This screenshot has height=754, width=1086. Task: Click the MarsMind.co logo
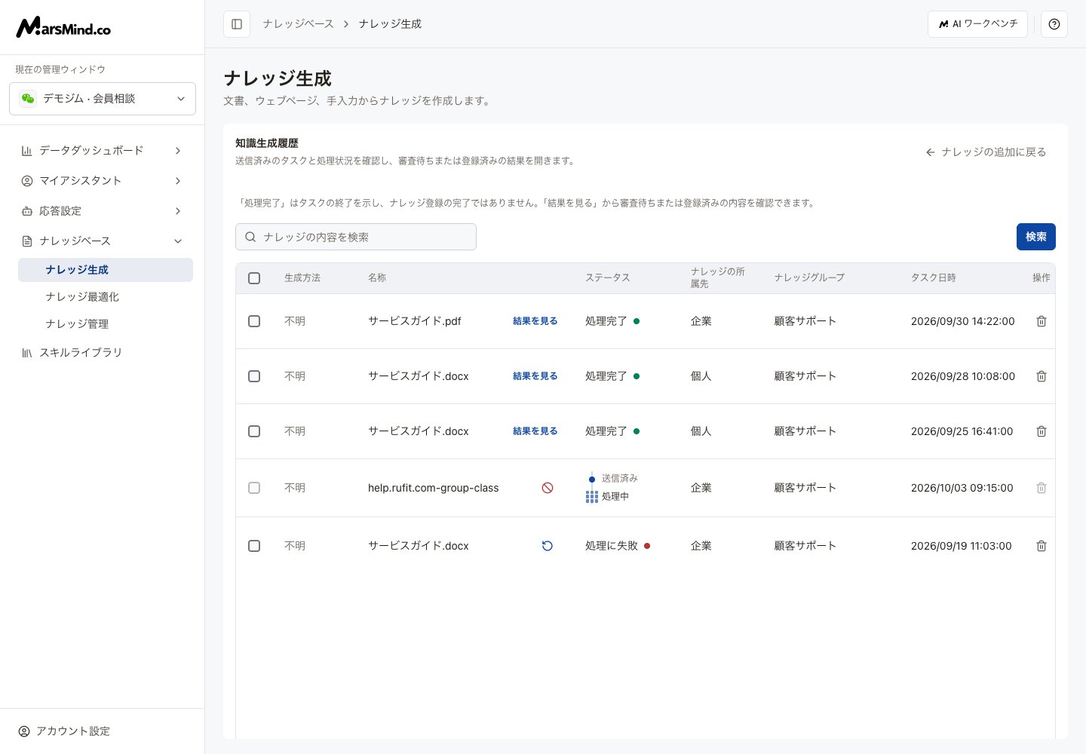63,27
